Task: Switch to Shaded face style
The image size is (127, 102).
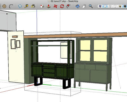Action: tap(115, 6)
